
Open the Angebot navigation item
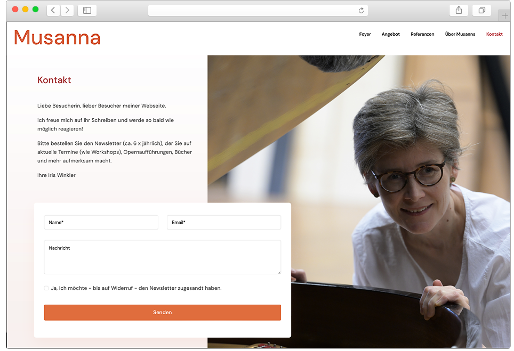pos(390,34)
